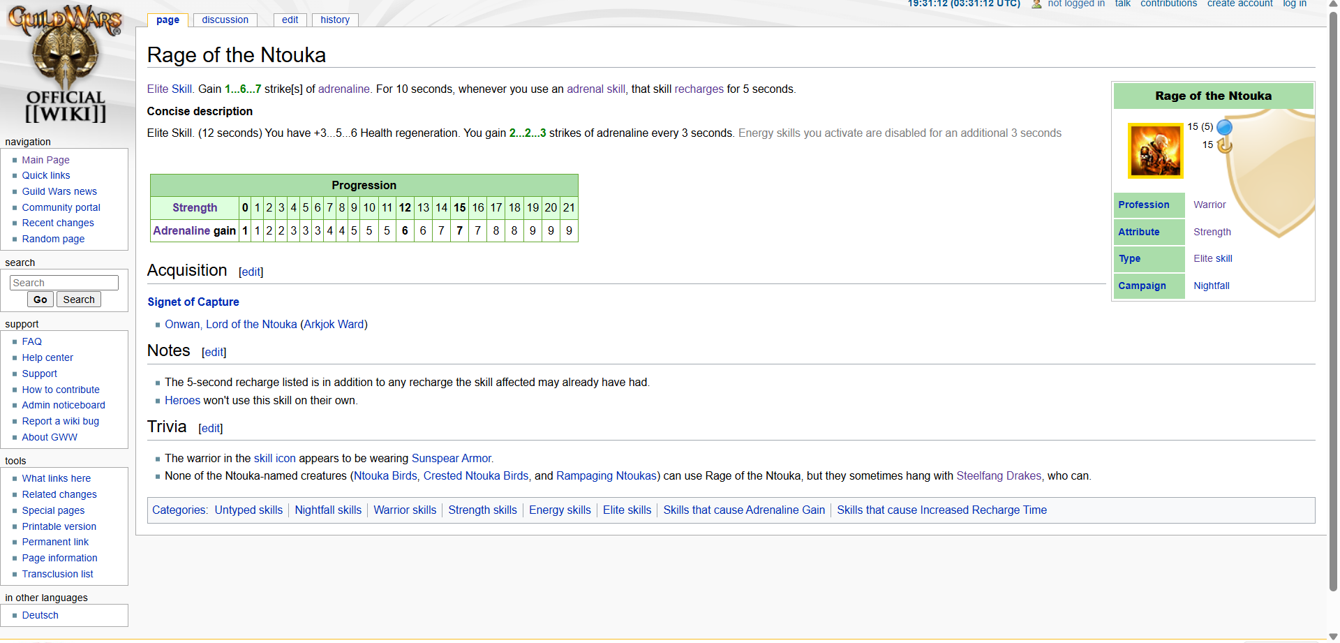1340x643 pixels.
Task: Open Page information
Action: (x=59, y=558)
